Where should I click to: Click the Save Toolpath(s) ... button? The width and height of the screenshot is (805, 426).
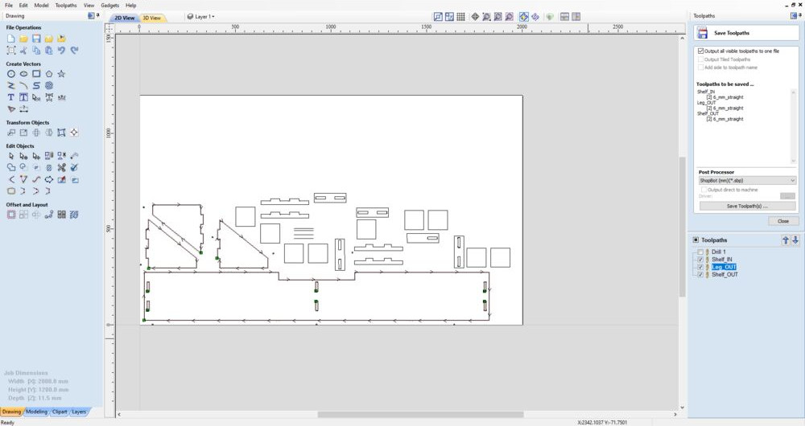[x=747, y=206]
